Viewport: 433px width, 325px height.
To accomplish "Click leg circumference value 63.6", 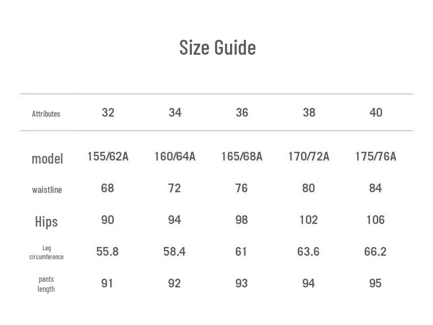I will [x=309, y=251].
